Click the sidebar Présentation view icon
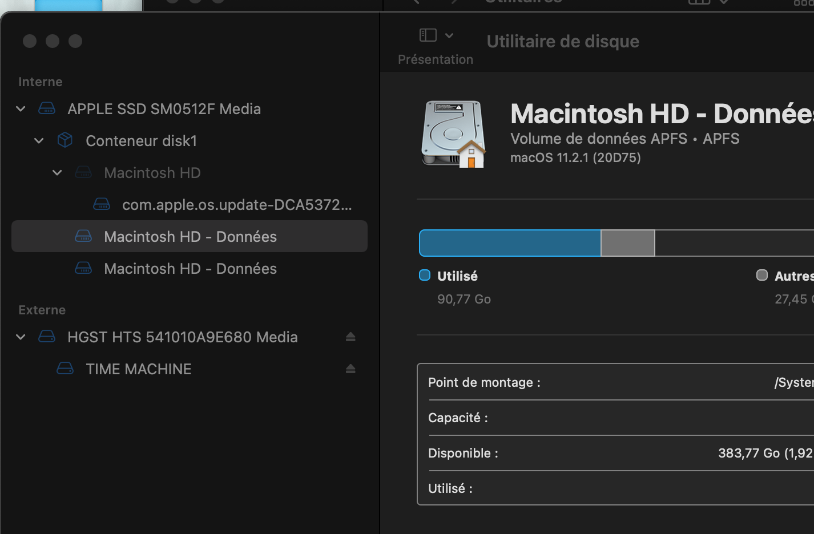The width and height of the screenshot is (814, 534). pos(428,35)
